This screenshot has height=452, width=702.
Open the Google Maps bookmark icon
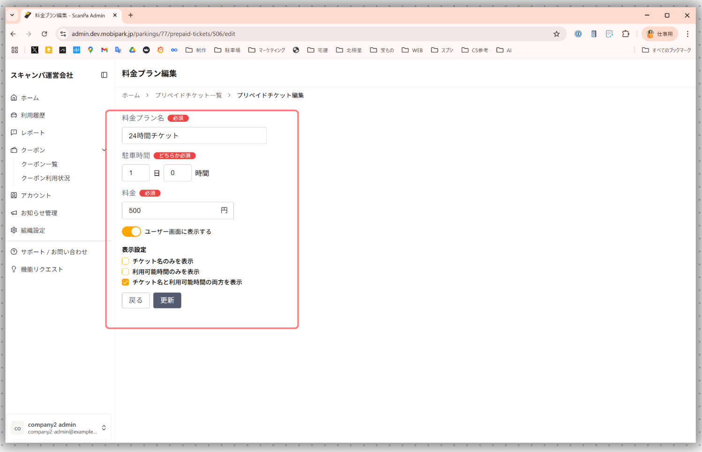point(90,50)
